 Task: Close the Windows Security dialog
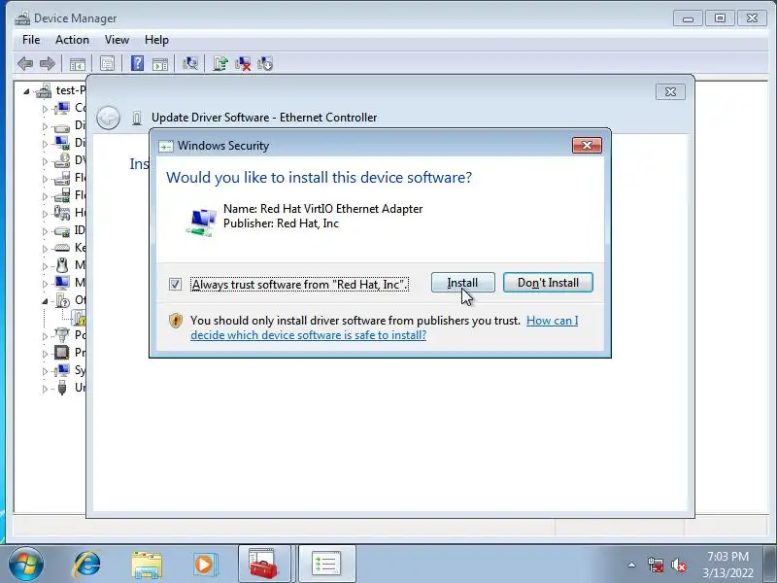point(588,145)
